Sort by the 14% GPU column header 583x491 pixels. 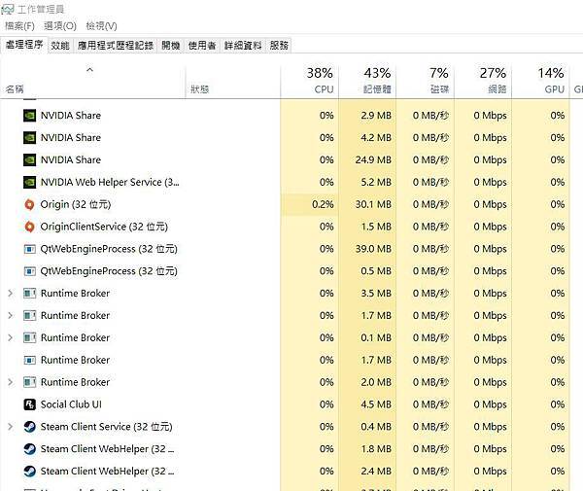pyautogui.click(x=540, y=81)
